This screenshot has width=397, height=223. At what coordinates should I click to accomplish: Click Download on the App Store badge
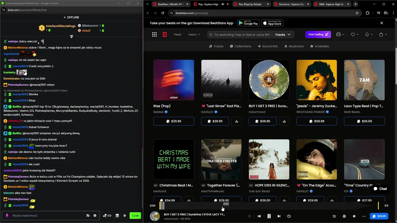[272, 23]
